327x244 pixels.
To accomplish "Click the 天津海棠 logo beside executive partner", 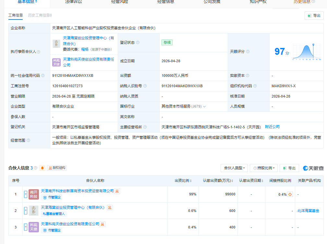I will [56, 44].
